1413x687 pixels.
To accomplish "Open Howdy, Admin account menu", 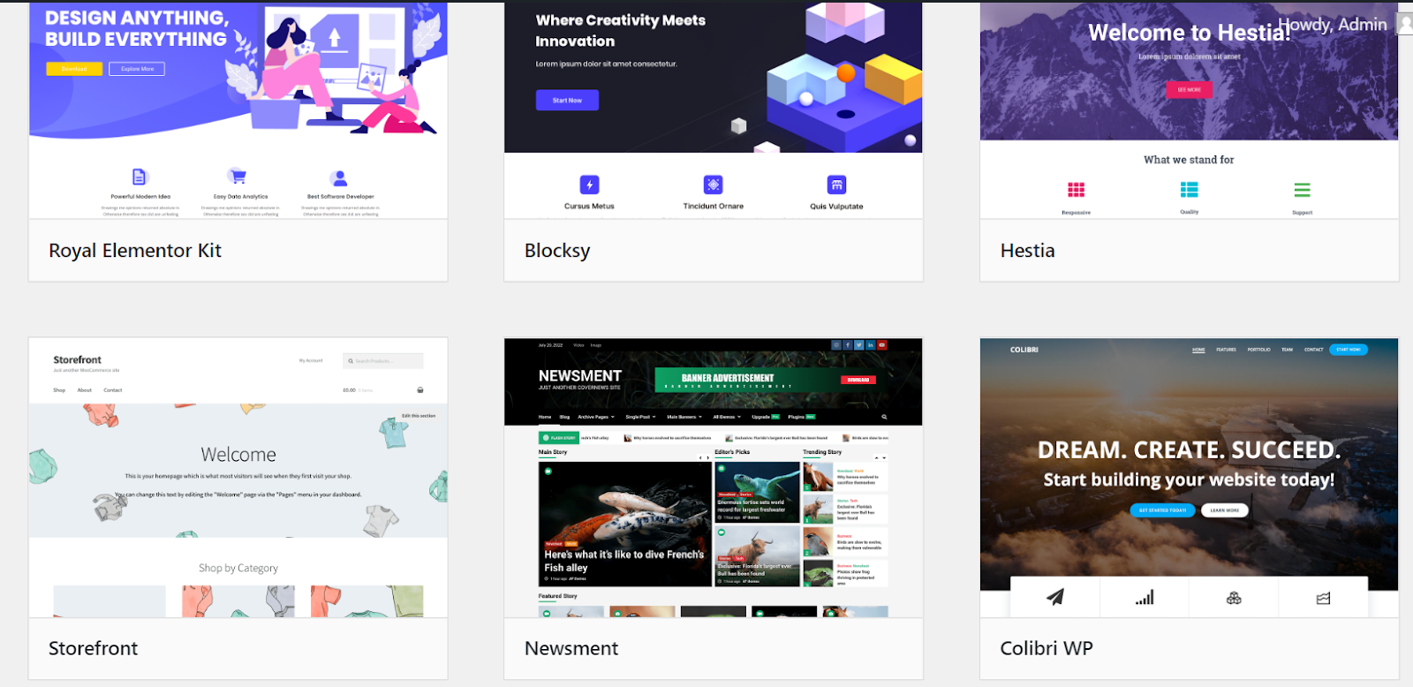I will (1333, 25).
